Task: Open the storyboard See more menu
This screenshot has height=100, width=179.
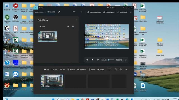Action: [x=126, y=69]
